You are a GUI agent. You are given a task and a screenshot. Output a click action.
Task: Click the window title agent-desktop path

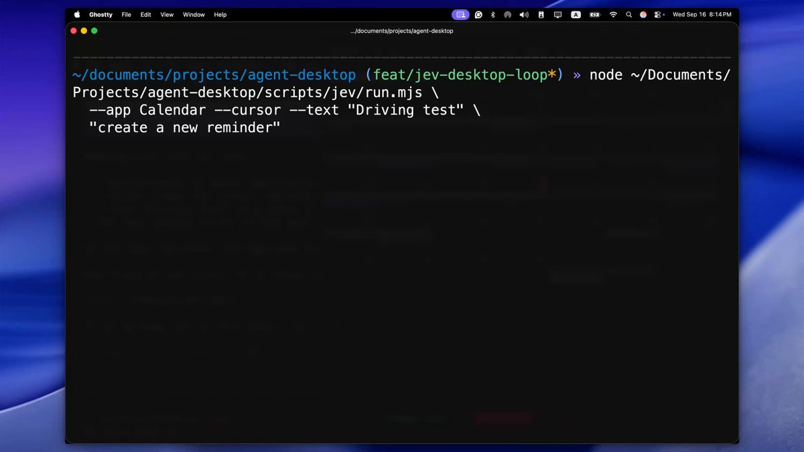tap(402, 31)
